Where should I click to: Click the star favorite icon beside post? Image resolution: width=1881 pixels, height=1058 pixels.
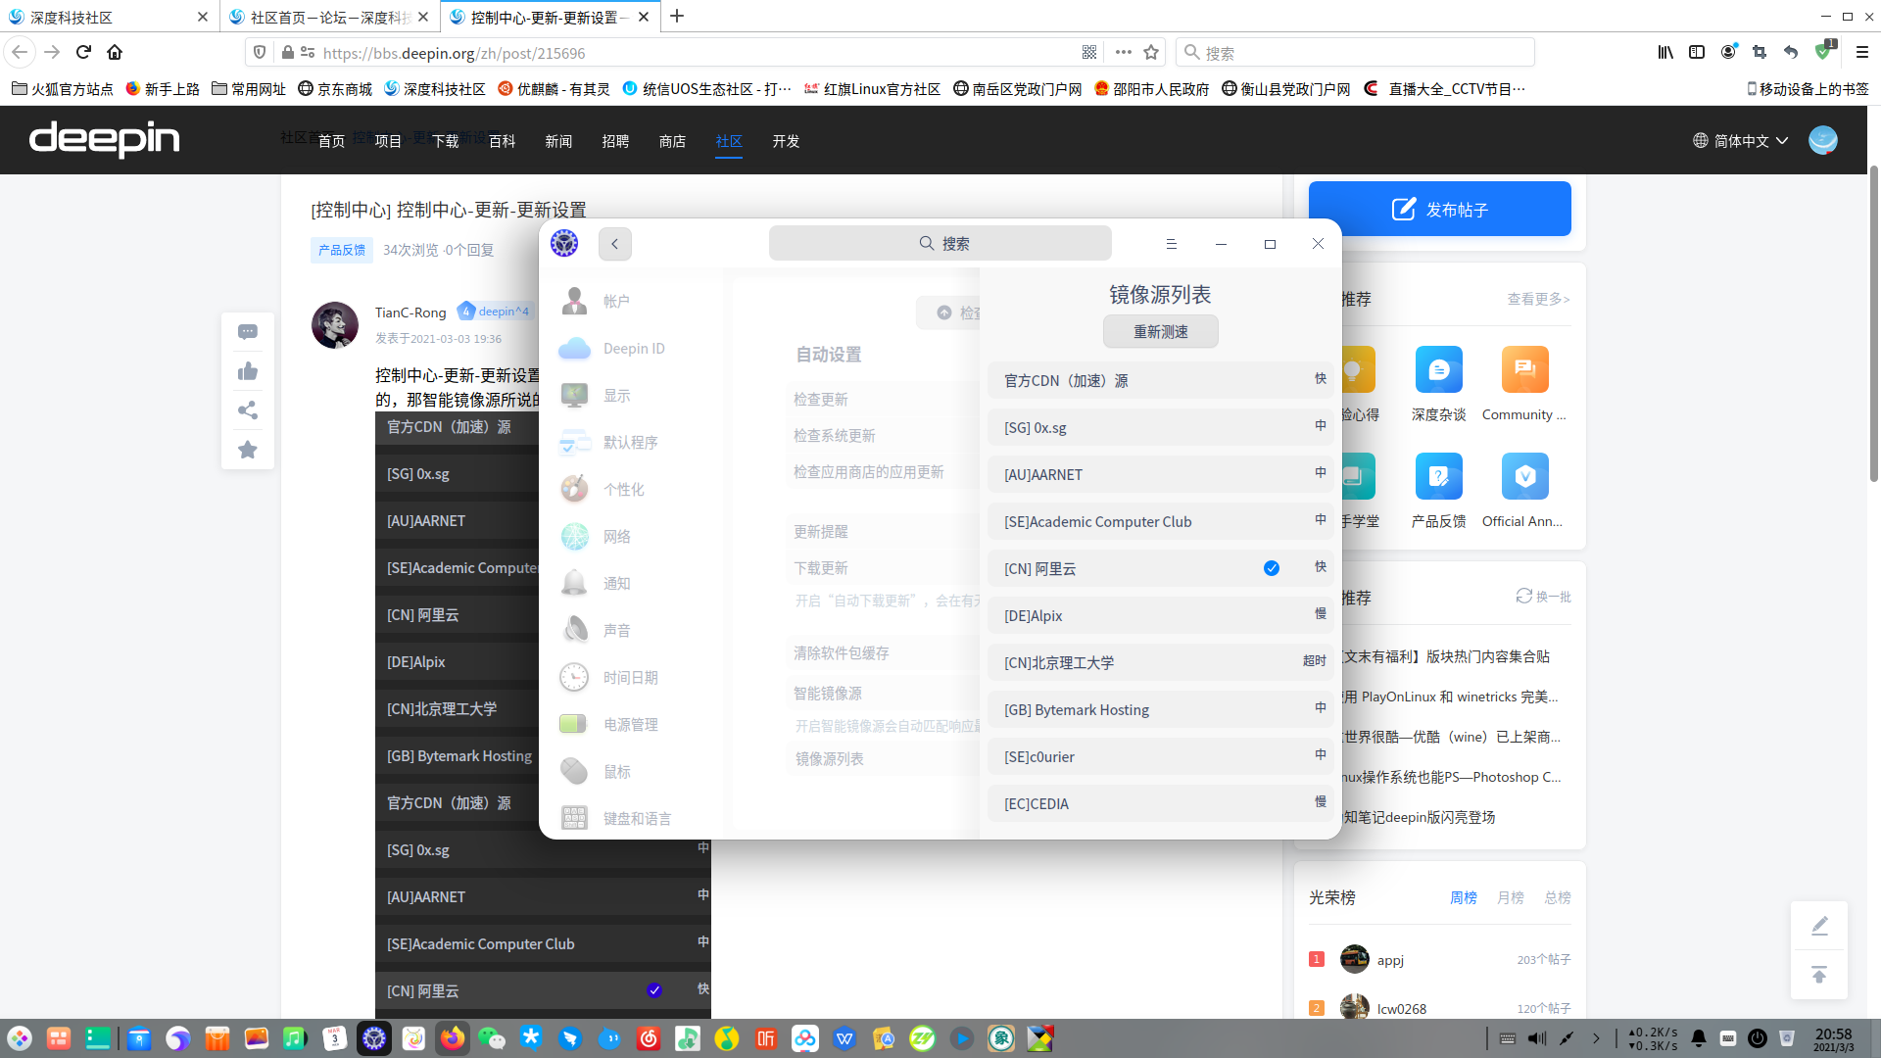(248, 450)
